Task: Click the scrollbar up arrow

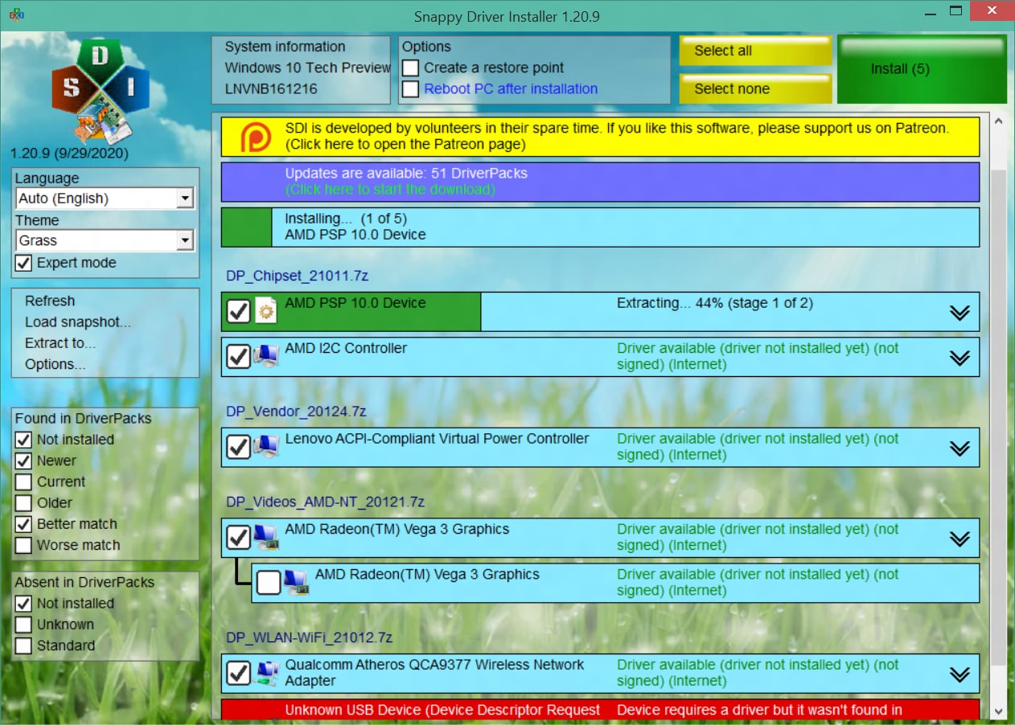Action: (999, 121)
